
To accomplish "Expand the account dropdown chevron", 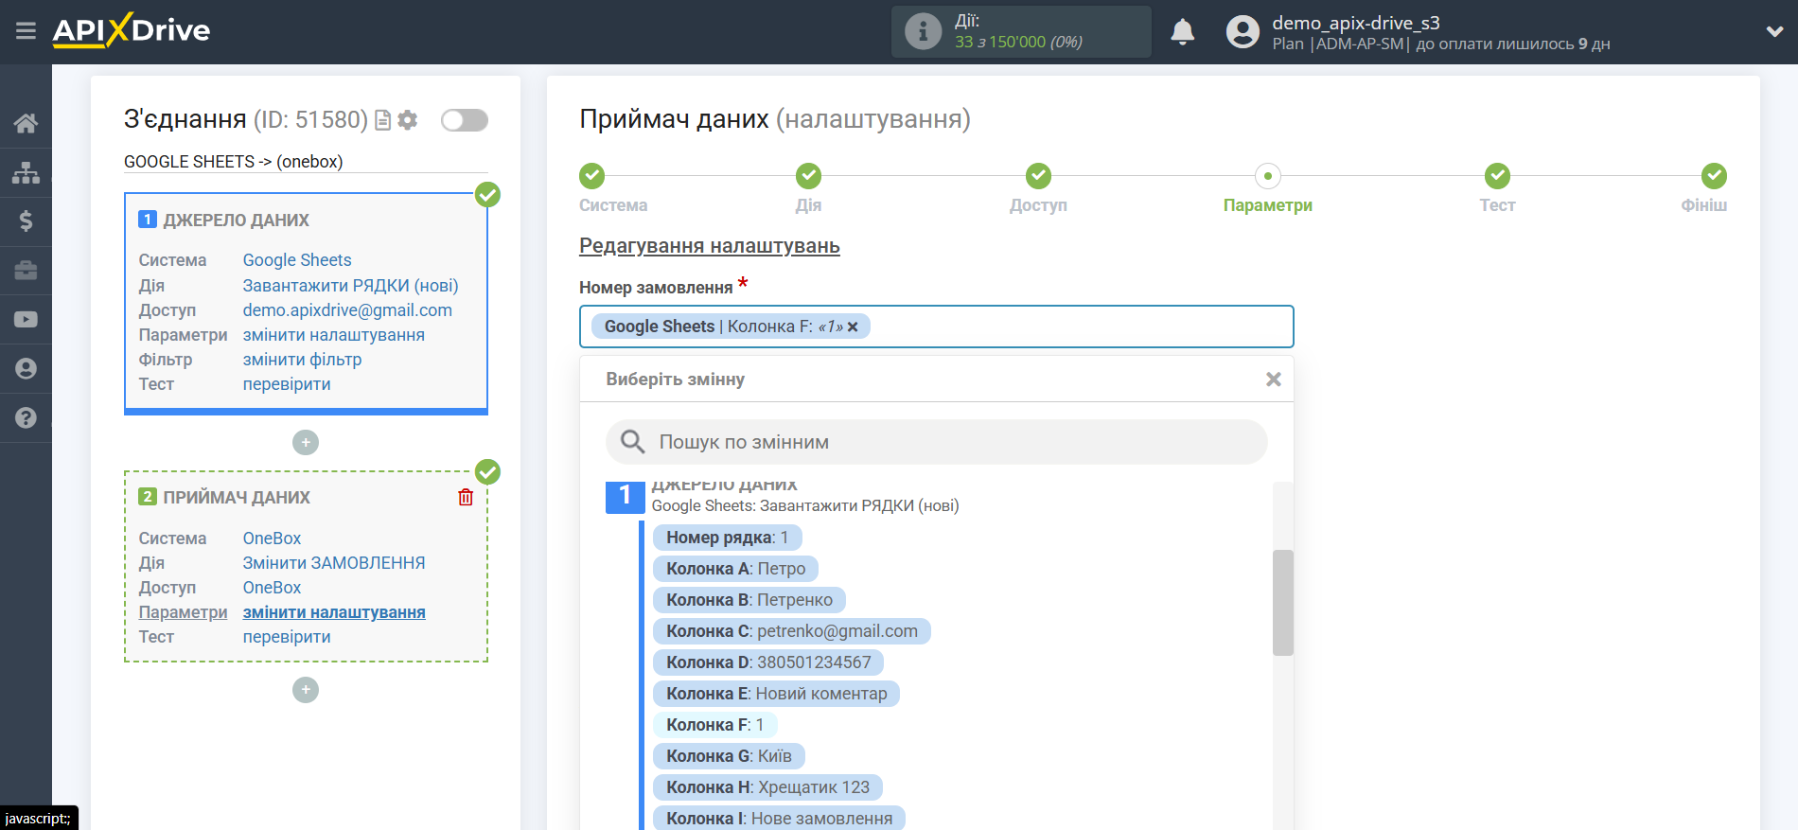I will coord(1774,31).
